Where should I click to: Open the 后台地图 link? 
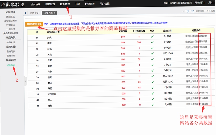pos(210,11)
